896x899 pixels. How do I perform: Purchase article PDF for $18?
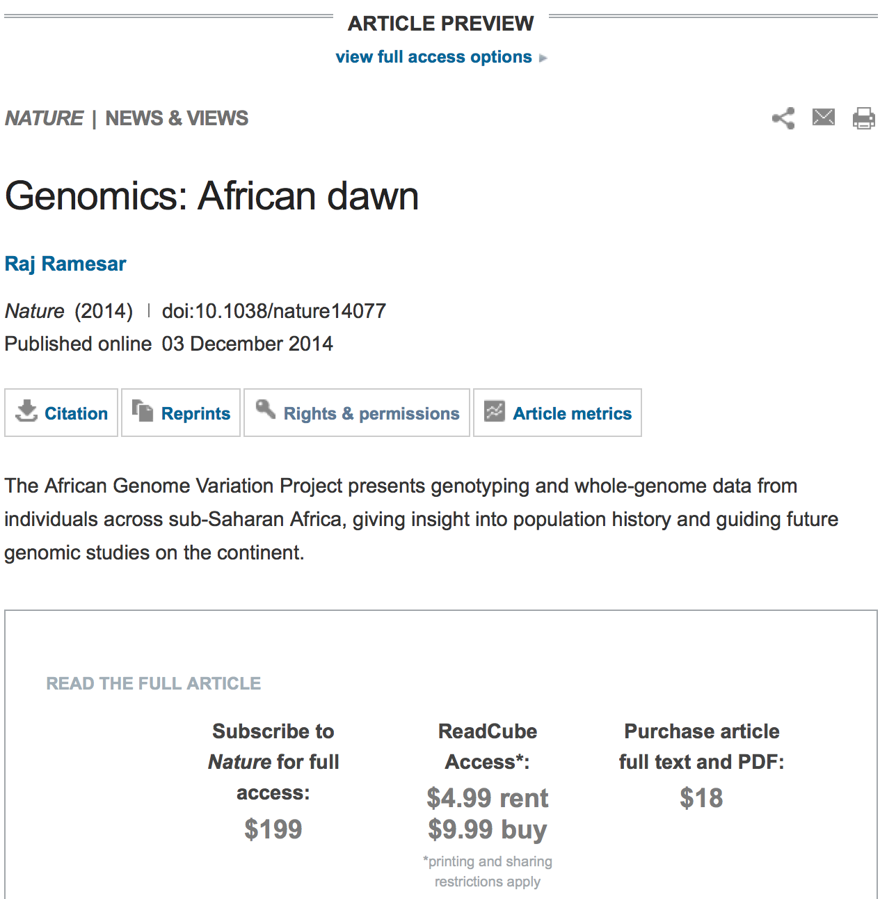pos(701,798)
